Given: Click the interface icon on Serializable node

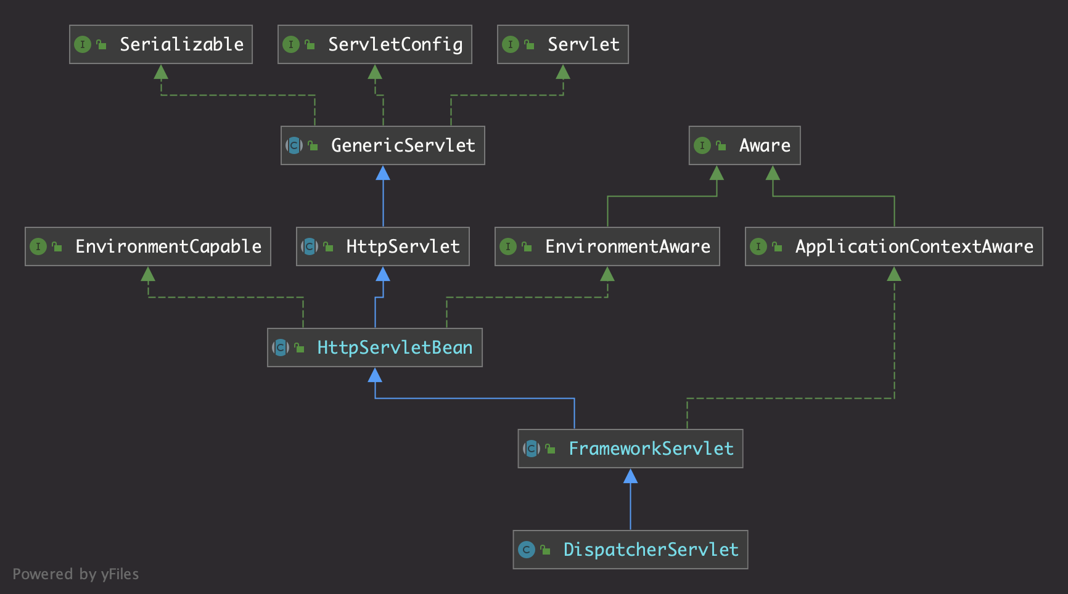Looking at the screenshot, I should (82, 44).
